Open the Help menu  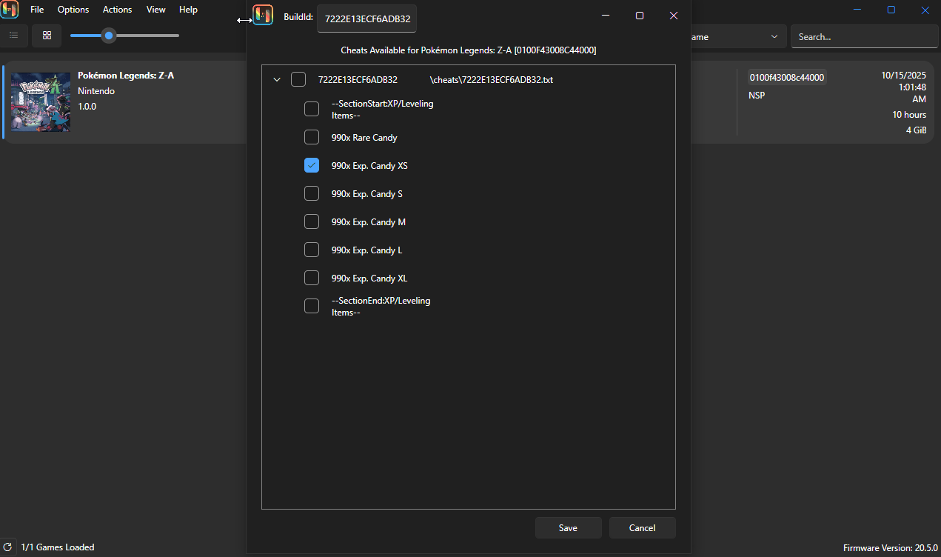(x=188, y=10)
